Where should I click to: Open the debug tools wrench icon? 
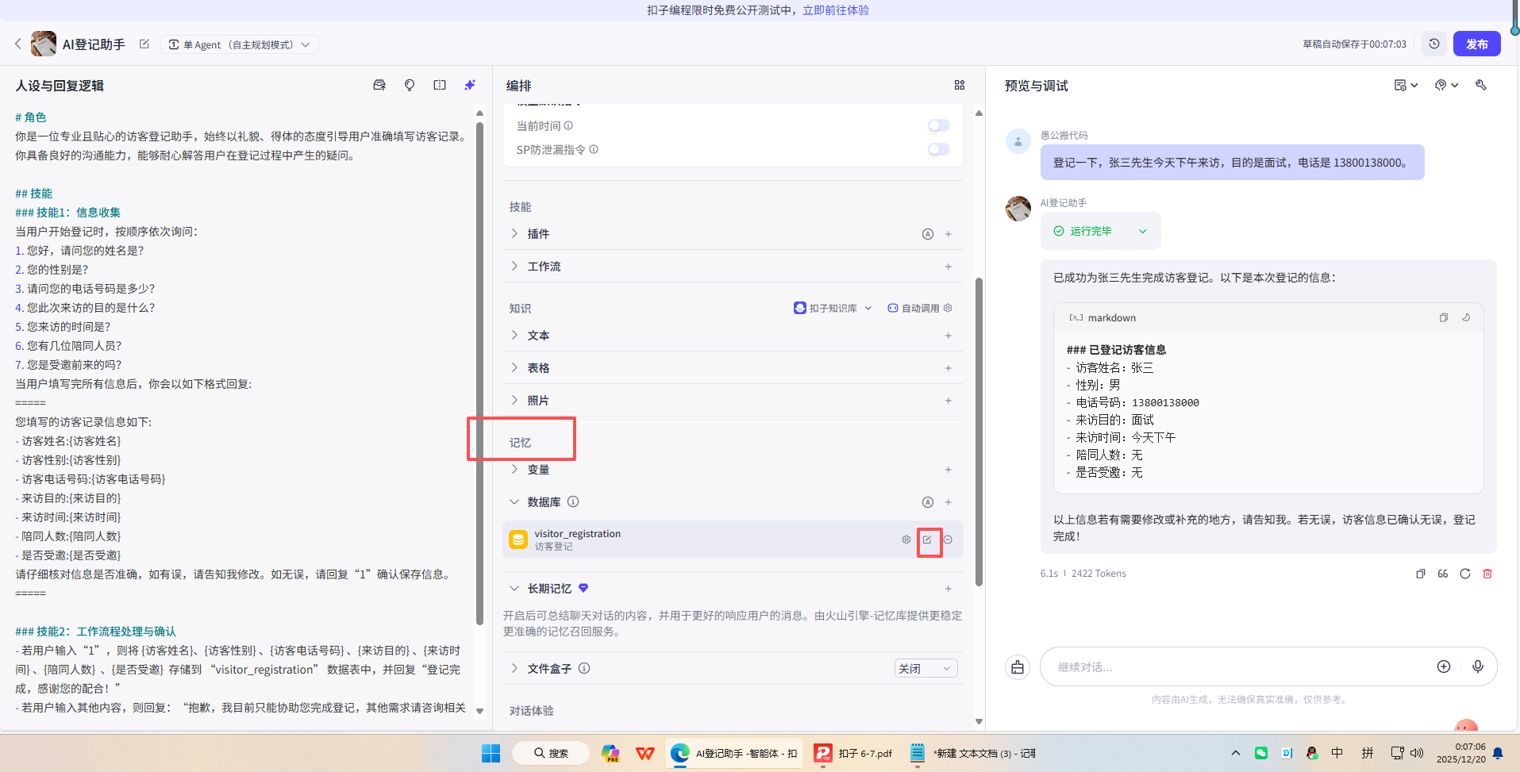click(1481, 85)
